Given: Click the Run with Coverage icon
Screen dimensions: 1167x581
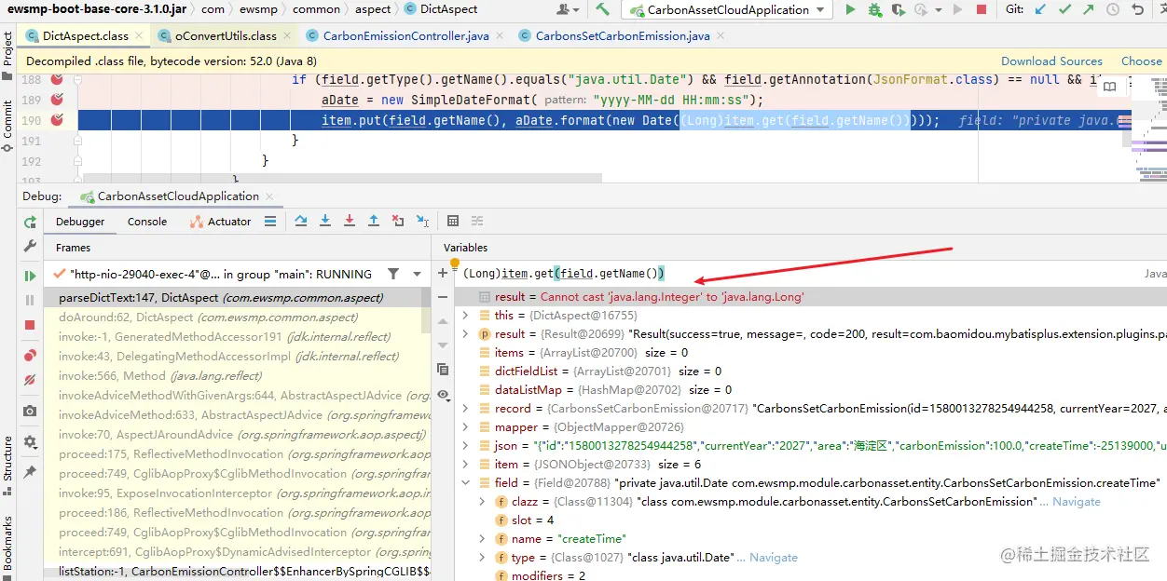Looking at the screenshot, I should 898,9.
